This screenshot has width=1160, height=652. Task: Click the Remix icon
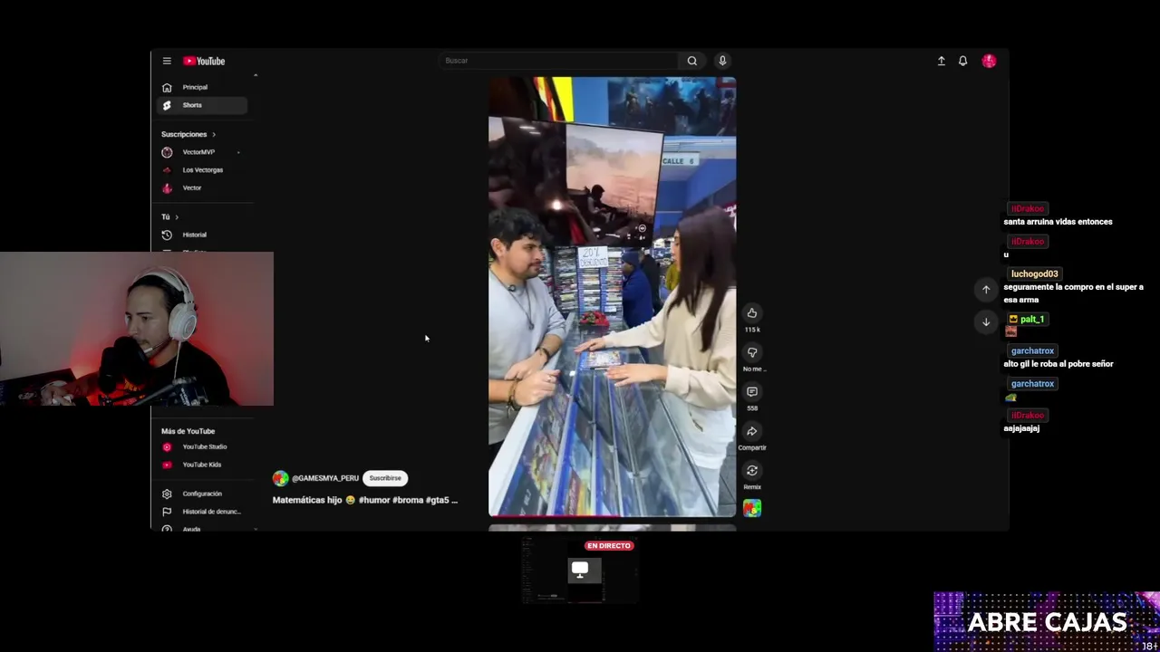point(752,471)
